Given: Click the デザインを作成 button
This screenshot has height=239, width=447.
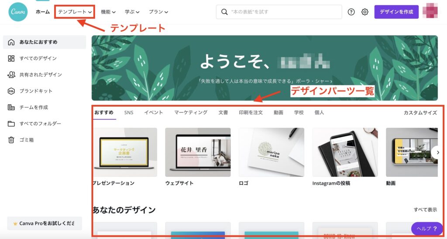Looking at the screenshot, I should (x=396, y=12).
